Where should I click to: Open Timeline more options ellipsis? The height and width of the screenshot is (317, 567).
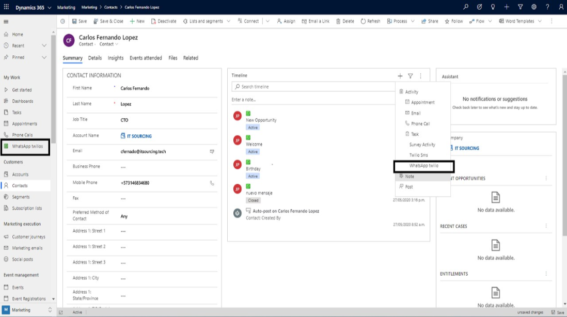click(x=420, y=76)
